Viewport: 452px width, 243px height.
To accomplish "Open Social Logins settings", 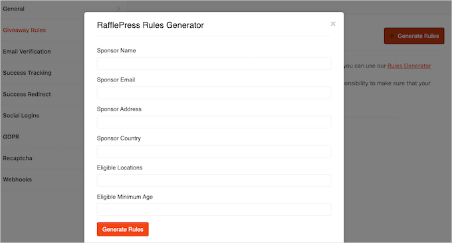I will (x=21, y=115).
